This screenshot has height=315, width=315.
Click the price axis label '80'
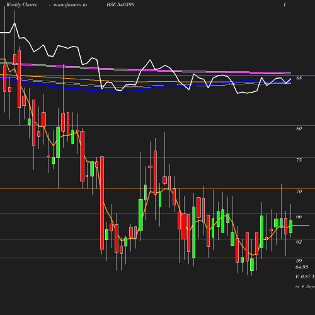(x=299, y=129)
